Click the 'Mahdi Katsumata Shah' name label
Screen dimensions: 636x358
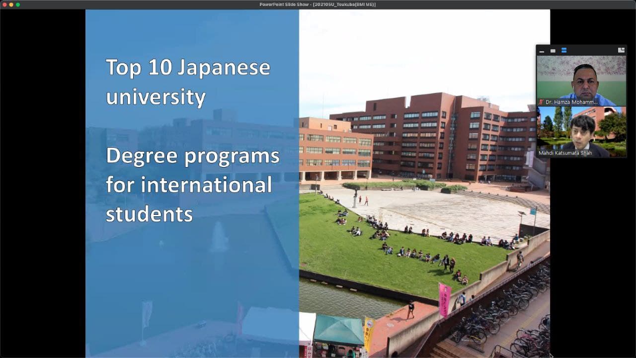click(565, 153)
